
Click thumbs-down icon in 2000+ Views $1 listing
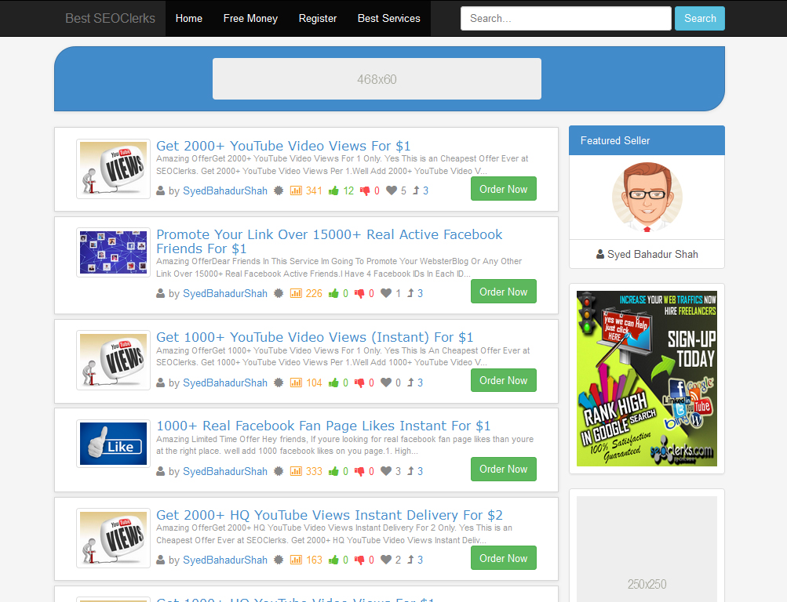(365, 190)
